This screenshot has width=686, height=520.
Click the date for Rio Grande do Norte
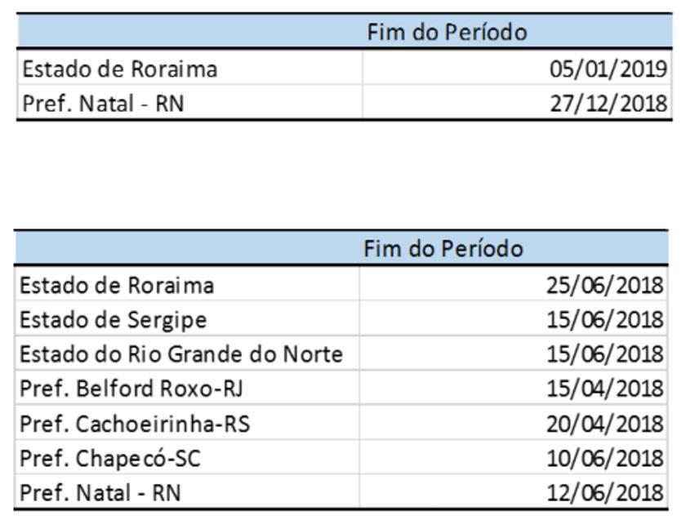click(605, 354)
